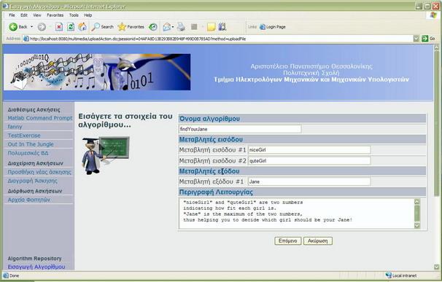Click output variable #1 field Jane
The height and width of the screenshot is (282, 442).
309,181
